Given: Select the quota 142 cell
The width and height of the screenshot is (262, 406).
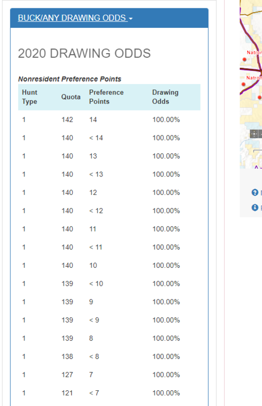Looking at the screenshot, I should pos(67,120).
